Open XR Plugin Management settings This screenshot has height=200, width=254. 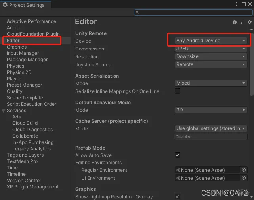click(x=33, y=186)
